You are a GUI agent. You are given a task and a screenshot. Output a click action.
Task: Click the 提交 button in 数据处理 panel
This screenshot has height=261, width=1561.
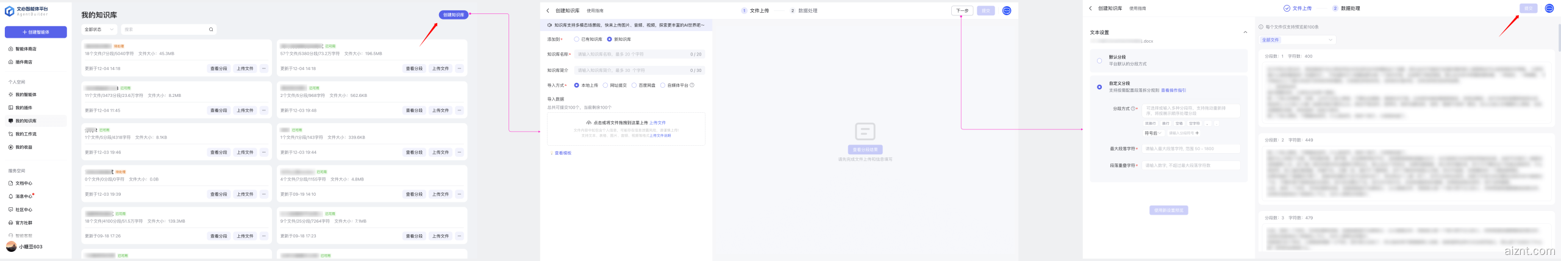point(1529,9)
